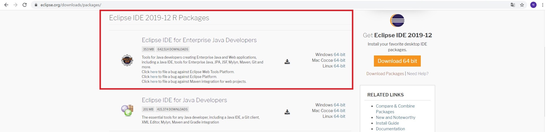Download Mac Cocoa 64-bit Java Developers package
This screenshot has height=132, width=546.
pyautogui.click(x=339, y=111)
